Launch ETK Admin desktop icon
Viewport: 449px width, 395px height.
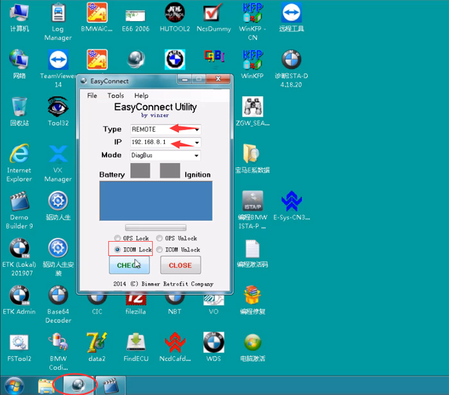point(19,299)
